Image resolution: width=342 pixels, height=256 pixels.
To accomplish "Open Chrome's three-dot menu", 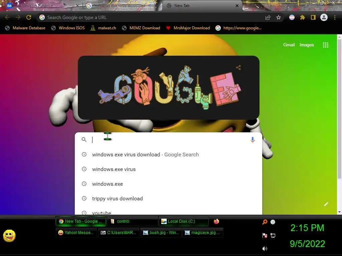I will (335, 17).
